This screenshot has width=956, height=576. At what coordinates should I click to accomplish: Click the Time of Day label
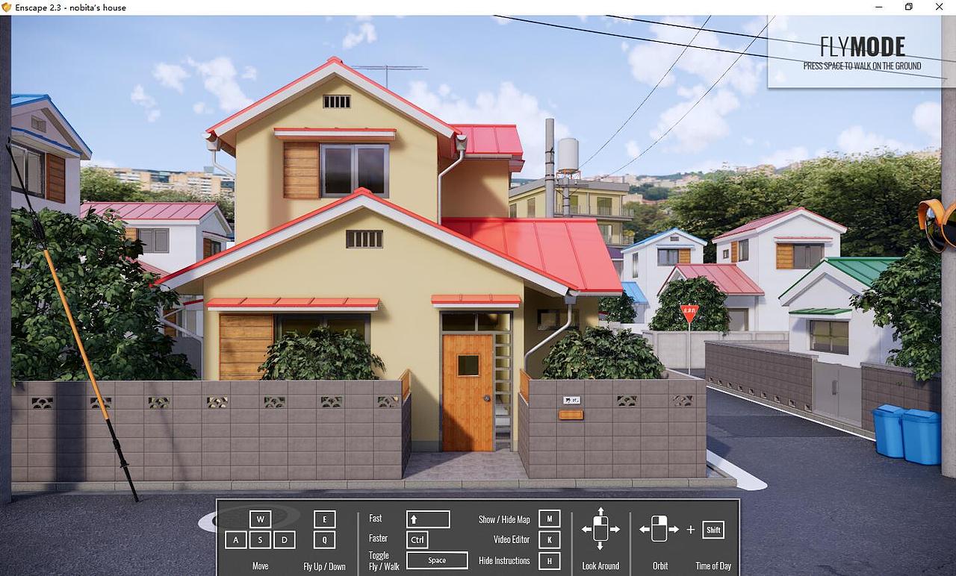pos(713,566)
